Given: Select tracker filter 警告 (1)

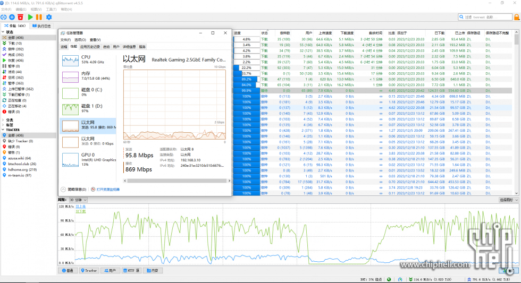Looking at the screenshot, I should point(14,152).
